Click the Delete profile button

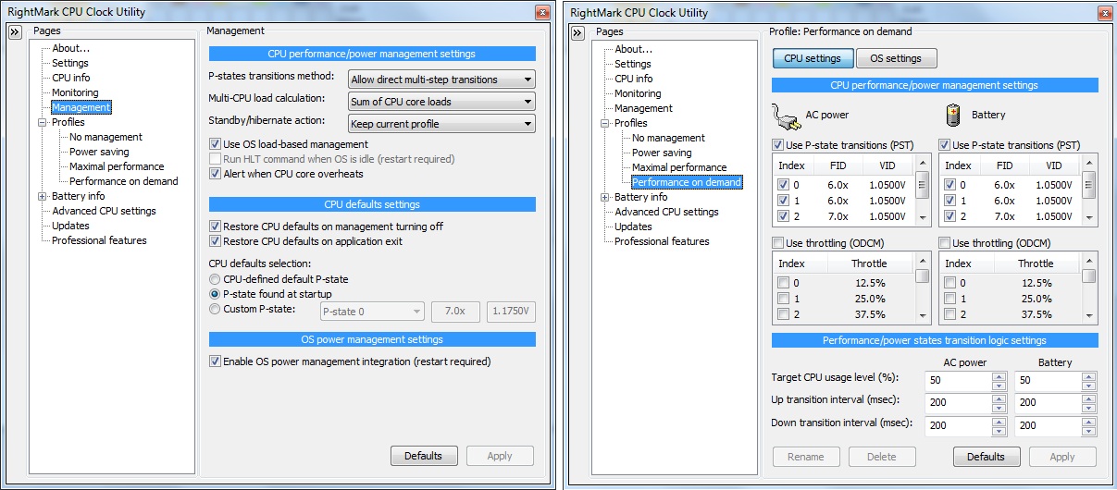point(882,457)
